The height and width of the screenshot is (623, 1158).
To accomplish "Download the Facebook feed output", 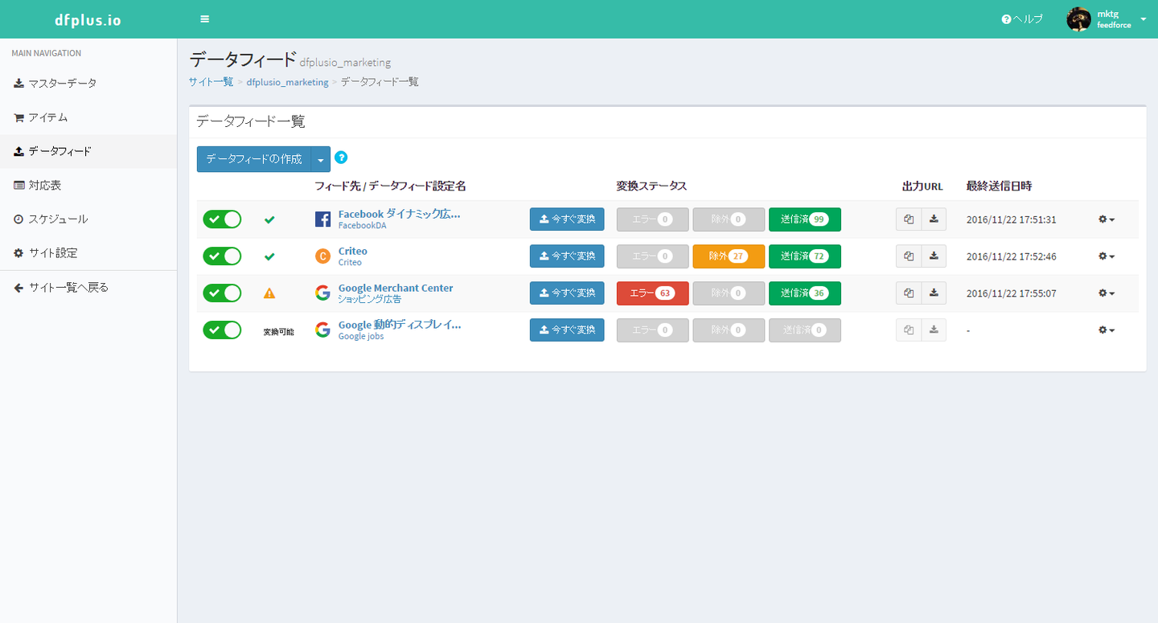I will click(x=934, y=219).
